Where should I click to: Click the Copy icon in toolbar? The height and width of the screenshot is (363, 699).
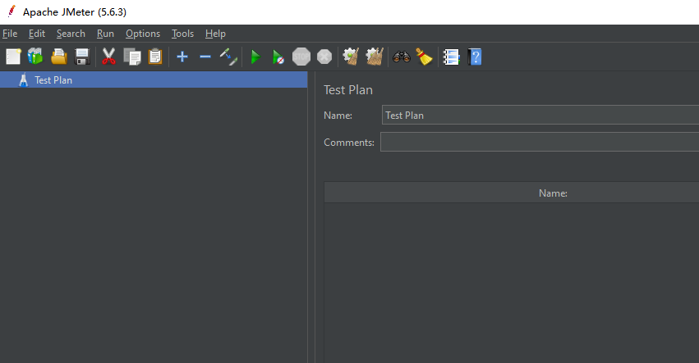click(x=132, y=57)
